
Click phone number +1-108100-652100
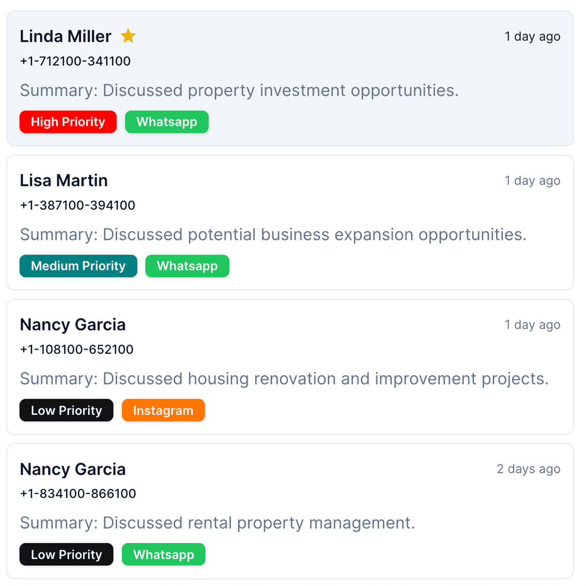pyautogui.click(x=77, y=349)
